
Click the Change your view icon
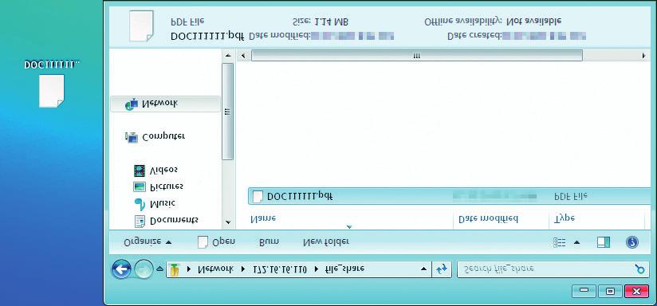point(560,242)
